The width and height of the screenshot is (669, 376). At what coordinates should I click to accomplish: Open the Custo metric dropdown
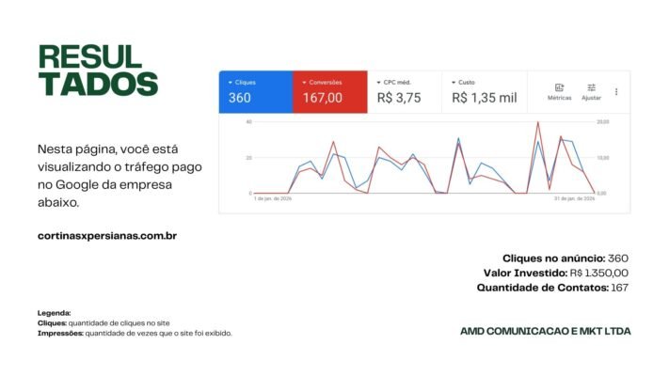[x=453, y=83]
